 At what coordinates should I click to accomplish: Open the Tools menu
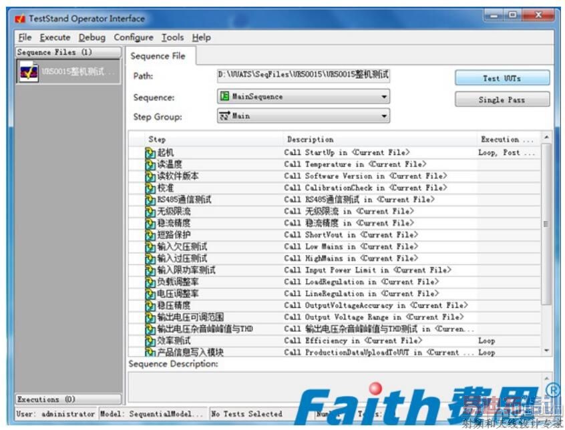(x=172, y=37)
